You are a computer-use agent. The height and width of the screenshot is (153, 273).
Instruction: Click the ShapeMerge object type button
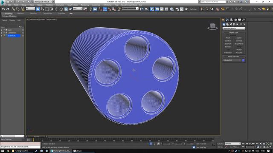click(239, 44)
